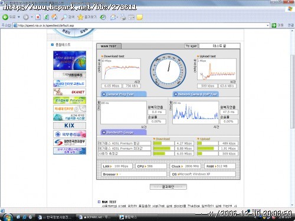The image size is (295, 221).
Task: Click the Try again button
Action: point(191,46)
